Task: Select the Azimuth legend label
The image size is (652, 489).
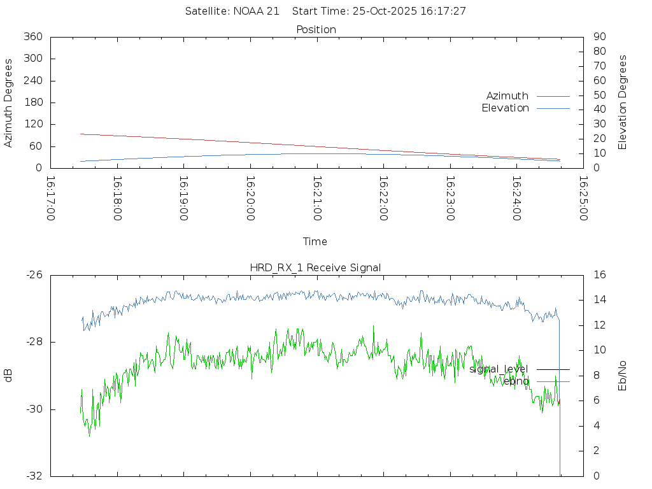Action: pos(507,96)
